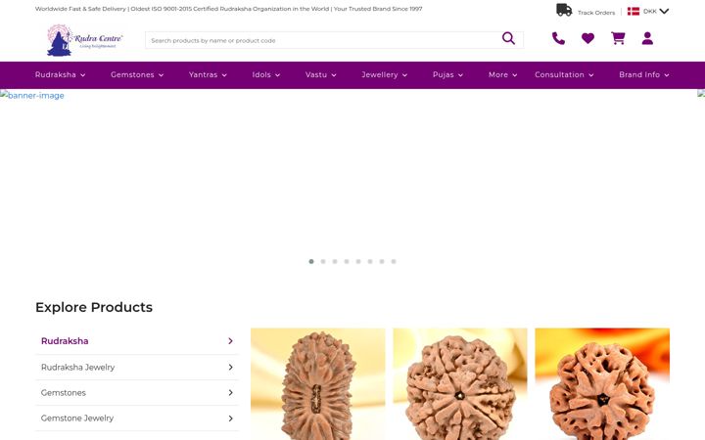Click the Denmark flag icon
This screenshot has height=440, width=705.
(x=634, y=11)
